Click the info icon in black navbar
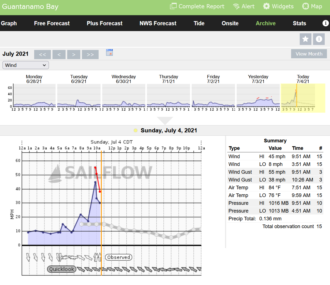Screen dimensions: 330x285 [326, 23]
